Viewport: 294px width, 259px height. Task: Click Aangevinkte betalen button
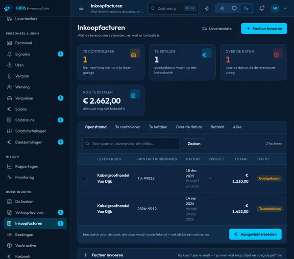(x=255, y=234)
